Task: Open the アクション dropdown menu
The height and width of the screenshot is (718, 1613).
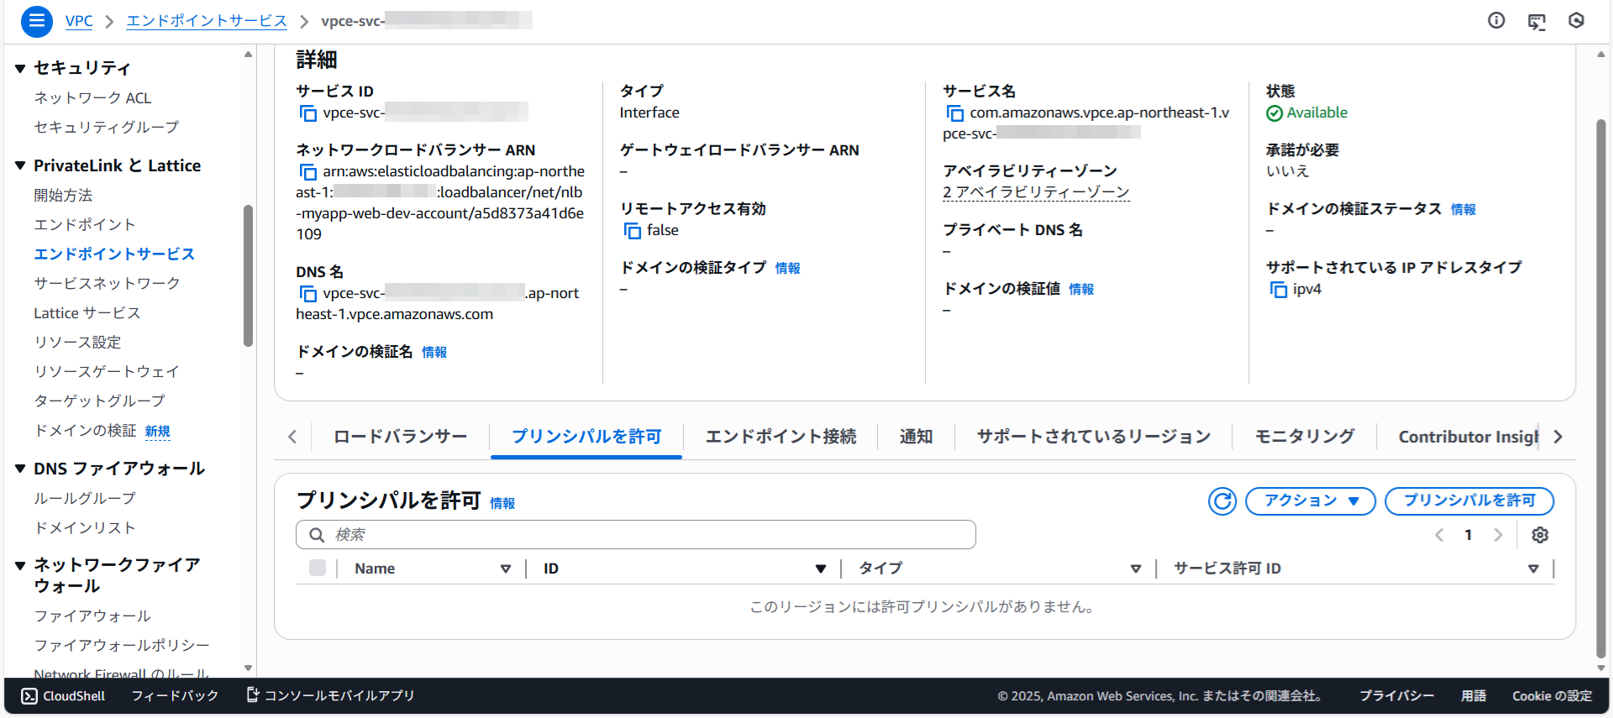Action: point(1310,501)
